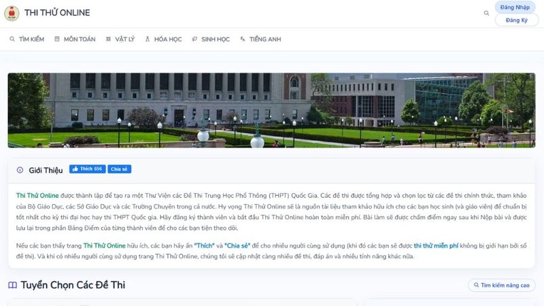Open the THI THỬ ONLINE home title
This screenshot has width=544, height=306.
[x=57, y=13]
